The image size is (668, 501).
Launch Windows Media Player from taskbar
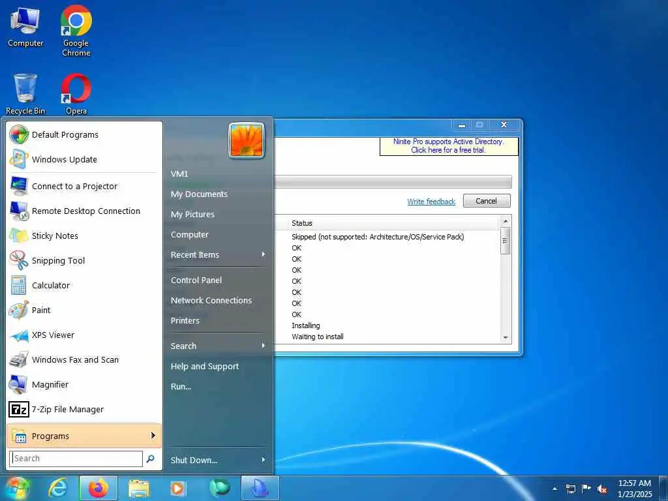pos(178,488)
